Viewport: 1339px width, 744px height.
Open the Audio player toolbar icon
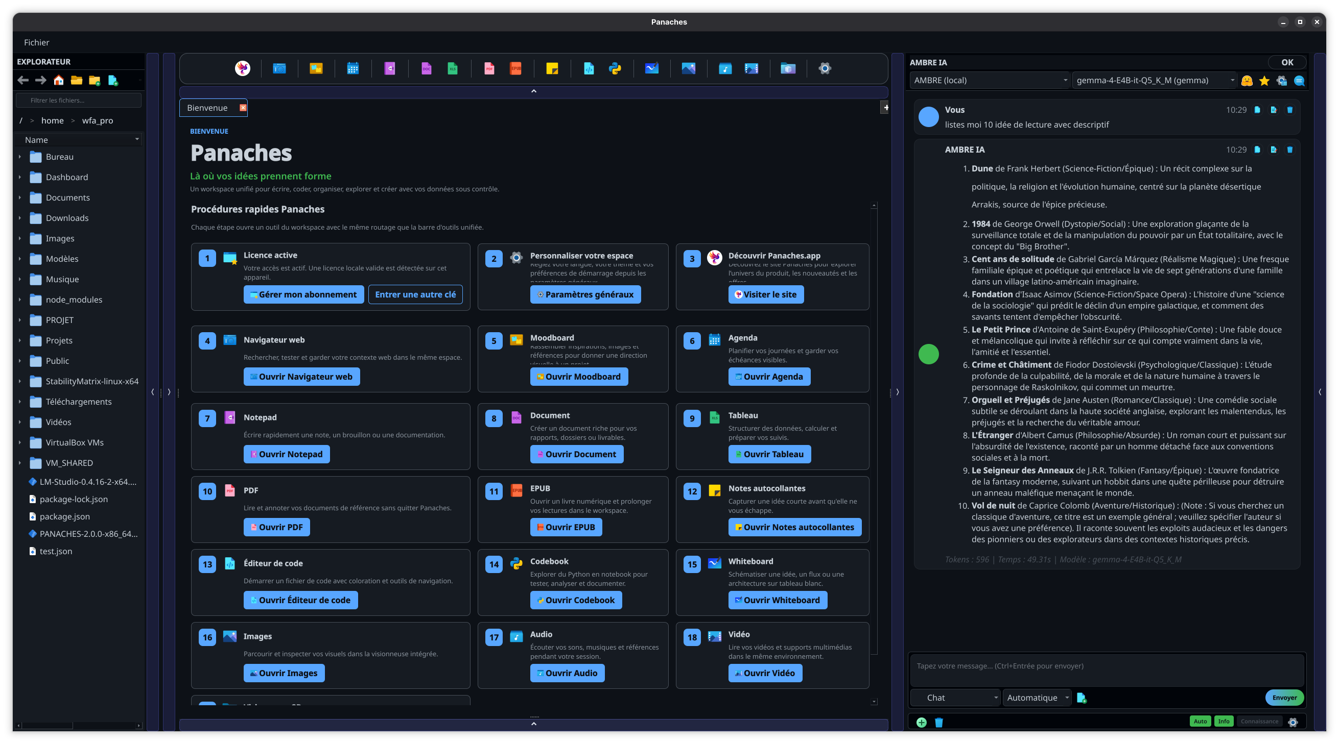(x=725, y=68)
